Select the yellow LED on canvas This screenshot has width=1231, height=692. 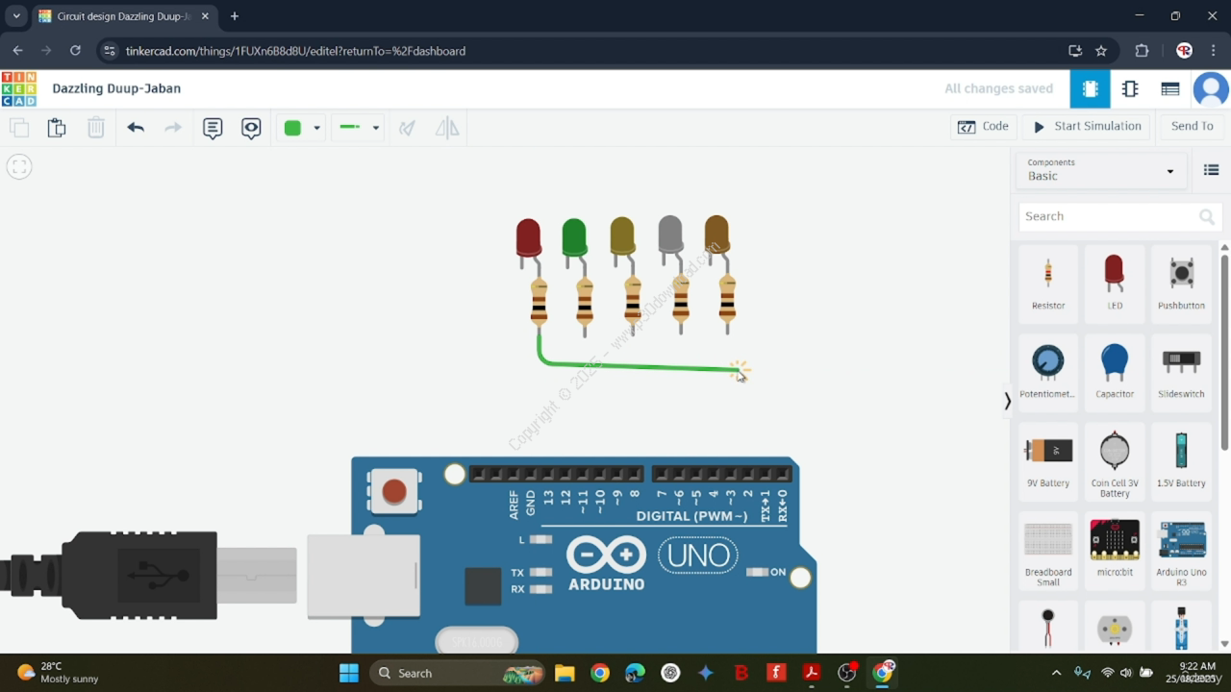click(622, 235)
